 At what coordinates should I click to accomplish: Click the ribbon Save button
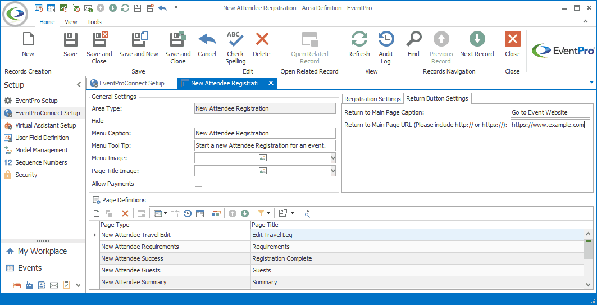70,44
